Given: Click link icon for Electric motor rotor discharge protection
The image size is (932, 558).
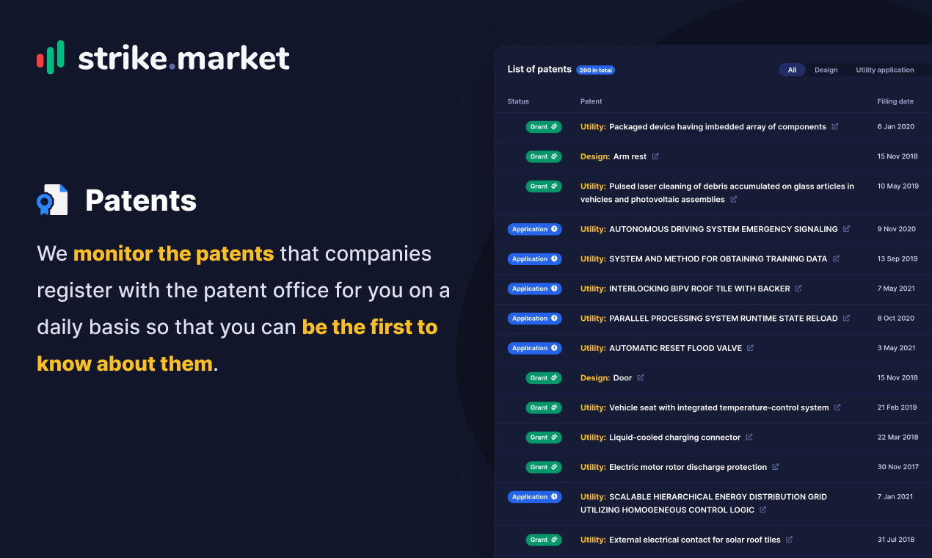Looking at the screenshot, I should point(775,467).
